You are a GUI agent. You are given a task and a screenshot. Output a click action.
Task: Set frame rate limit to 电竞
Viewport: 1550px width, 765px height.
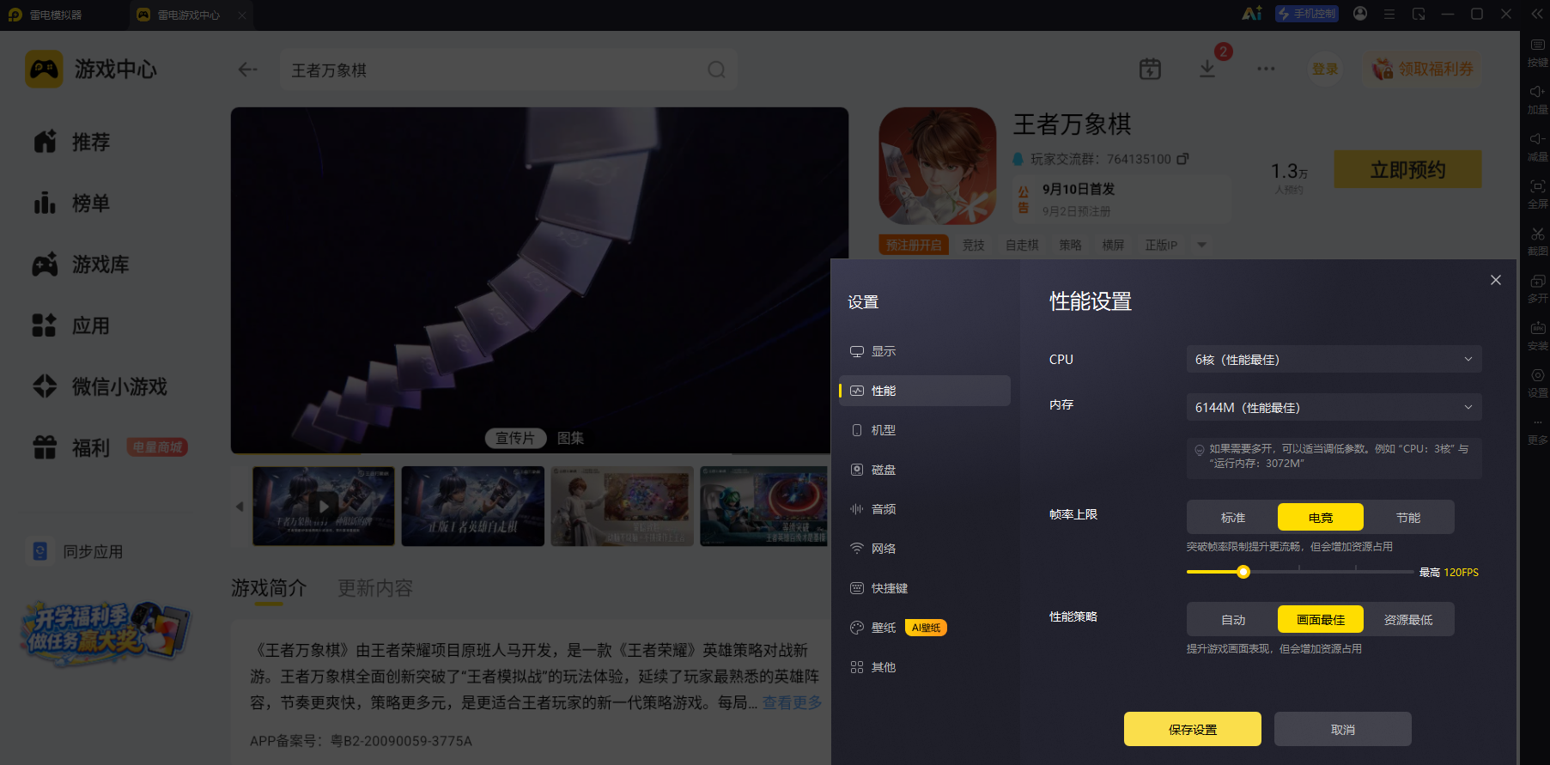(1321, 518)
